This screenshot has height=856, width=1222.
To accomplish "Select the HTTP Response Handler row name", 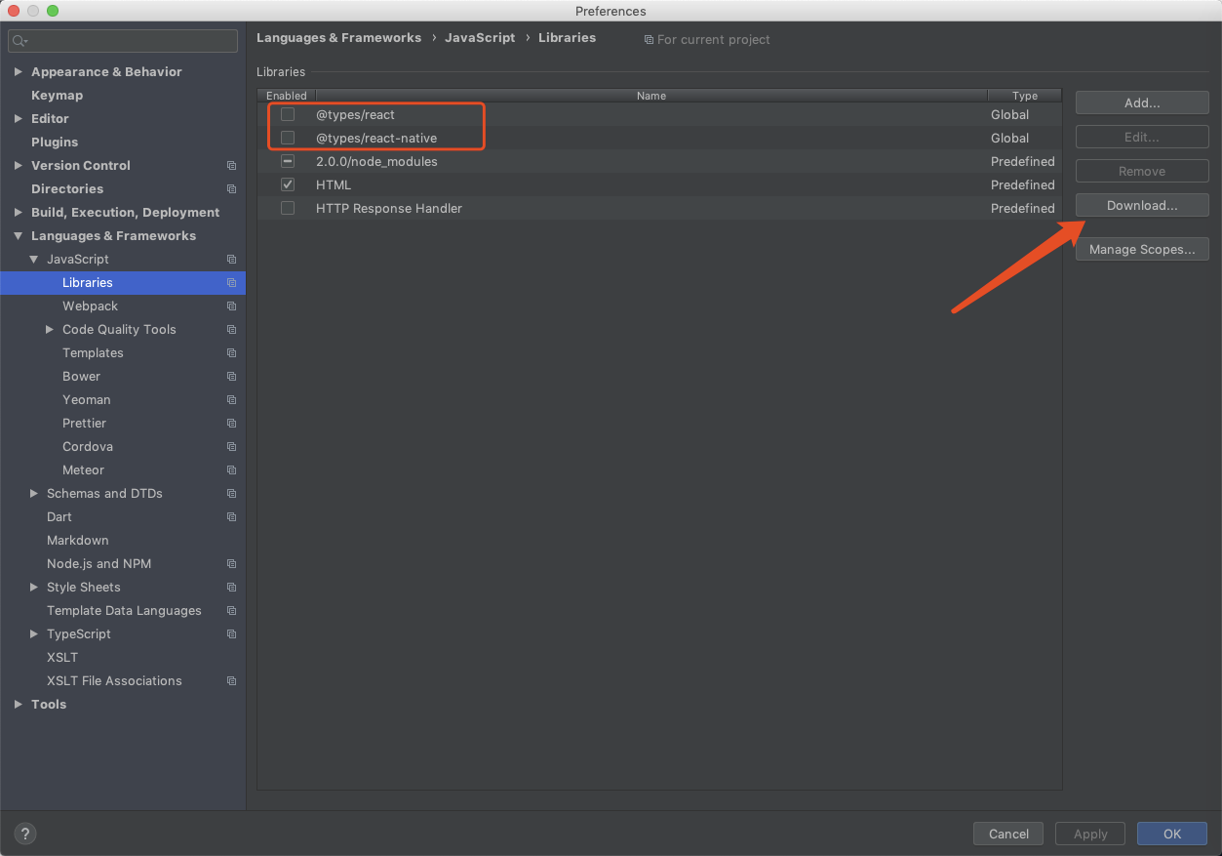I will [x=389, y=209].
